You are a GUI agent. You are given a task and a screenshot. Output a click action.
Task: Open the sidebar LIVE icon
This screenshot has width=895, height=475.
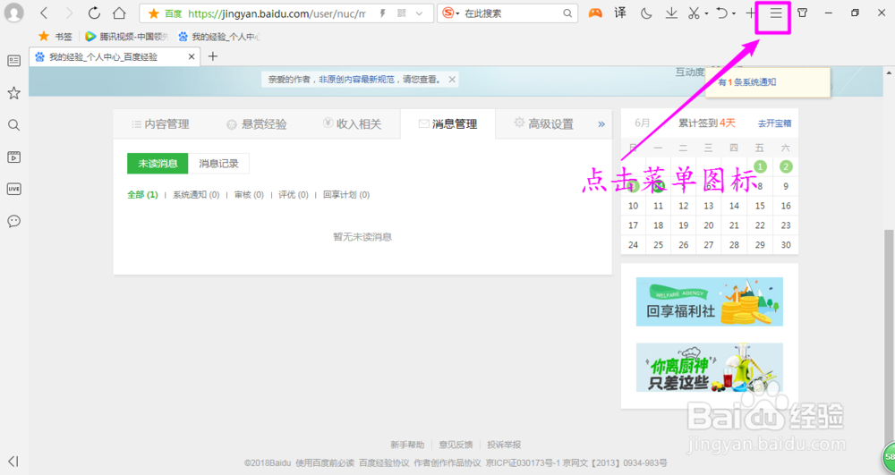click(x=13, y=190)
